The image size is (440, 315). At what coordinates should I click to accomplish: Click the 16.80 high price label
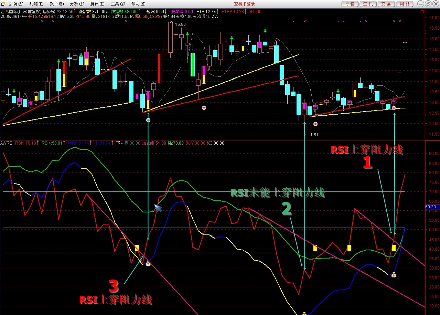point(180,24)
